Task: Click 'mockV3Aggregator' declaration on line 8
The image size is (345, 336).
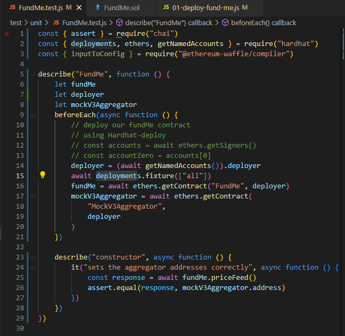Action: [x=103, y=105]
